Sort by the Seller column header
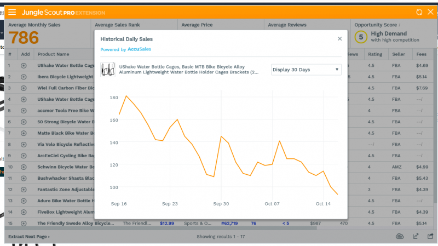The height and width of the screenshot is (246, 438). click(399, 54)
